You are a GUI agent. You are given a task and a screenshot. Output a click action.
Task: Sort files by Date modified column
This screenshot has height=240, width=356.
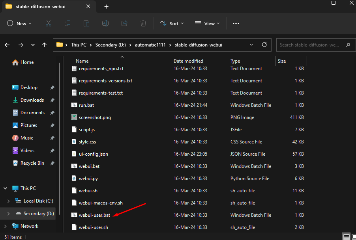[188, 61]
